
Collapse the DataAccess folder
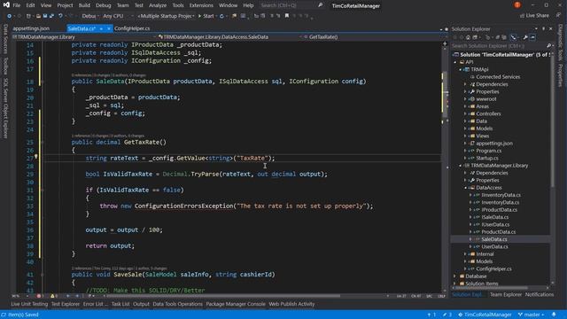(465, 188)
